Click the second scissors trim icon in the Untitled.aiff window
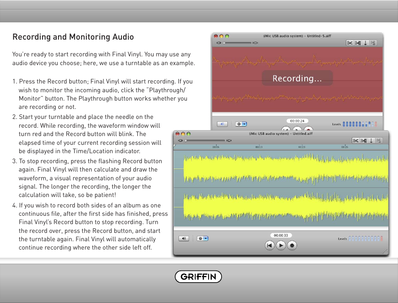 click(x=363, y=141)
